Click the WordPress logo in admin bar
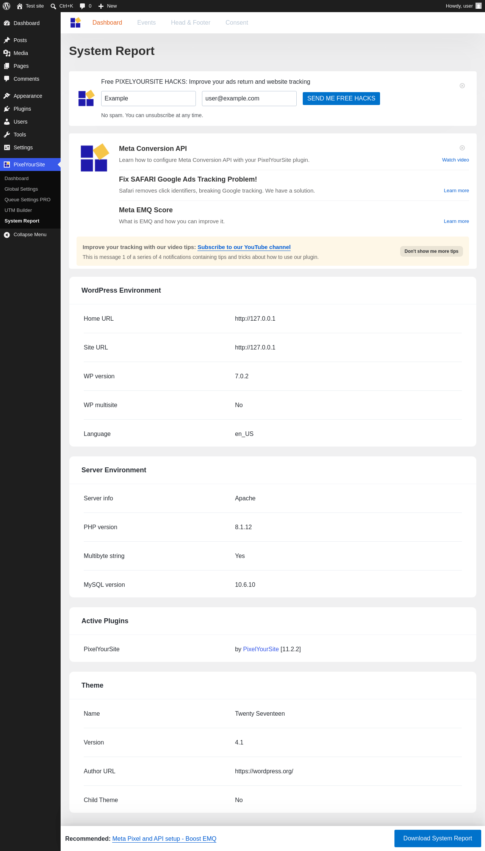485x851 pixels. tap(6, 6)
